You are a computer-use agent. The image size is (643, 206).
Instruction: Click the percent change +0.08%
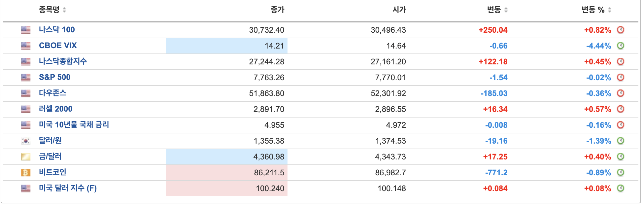(x=598, y=189)
